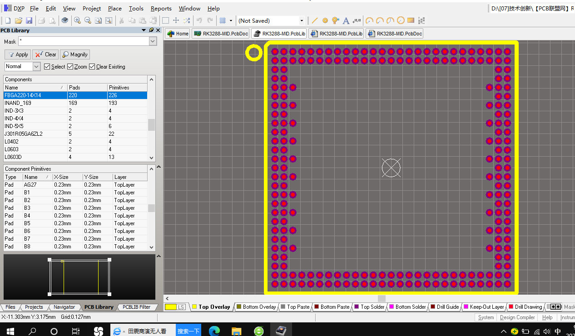Switch to PCBLIB Filter panel tab
This screenshot has height=336, width=575.
137,307
